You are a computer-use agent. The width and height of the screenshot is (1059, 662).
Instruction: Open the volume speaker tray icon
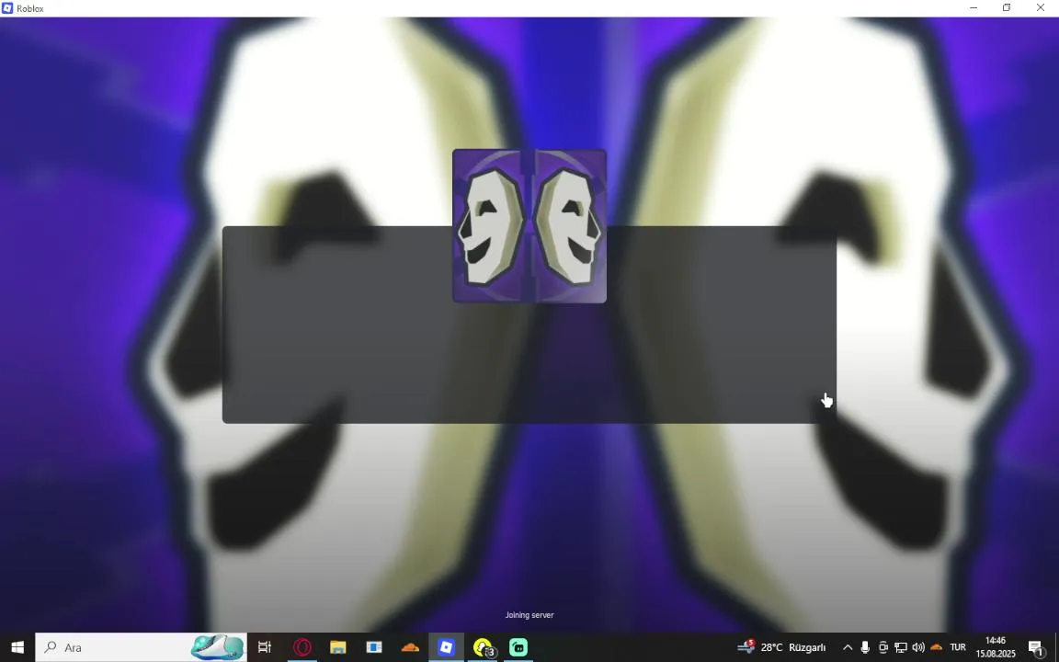tap(917, 647)
